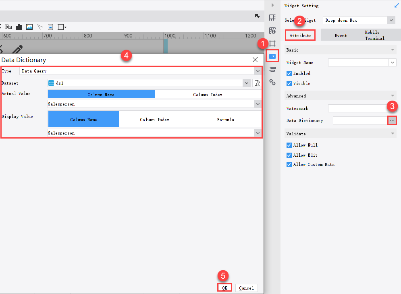
Task: Disable the Allow Null checkbox
Action: 289,145
